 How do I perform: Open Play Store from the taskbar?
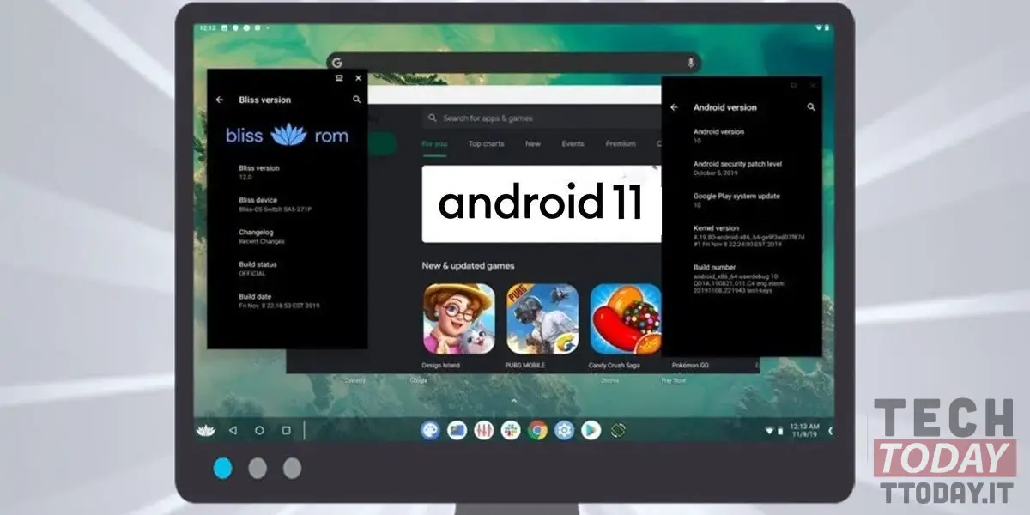pyautogui.click(x=591, y=430)
